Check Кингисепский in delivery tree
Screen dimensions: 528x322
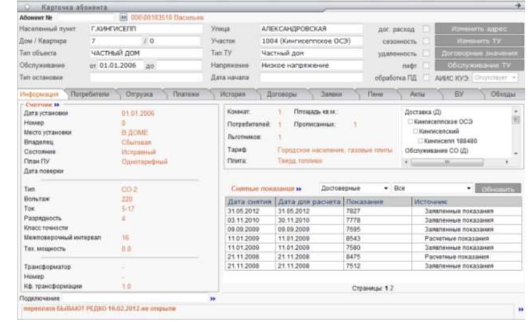(415, 131)
